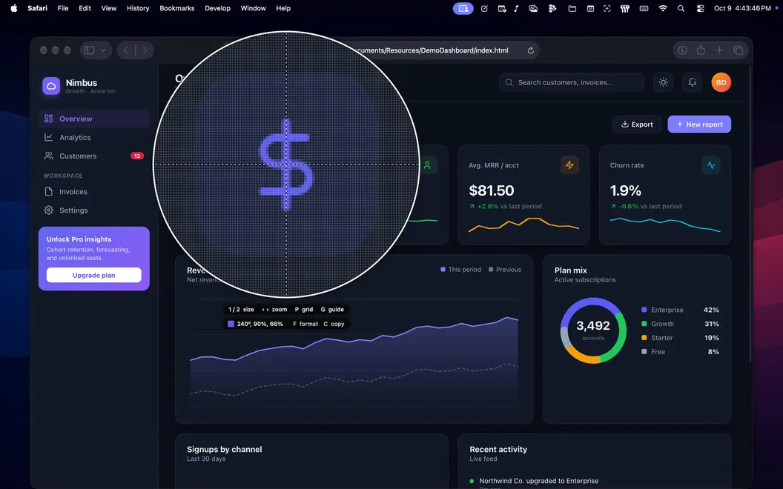
Task: Select the Overview tab in the sidebar
Action: [93, 119]
